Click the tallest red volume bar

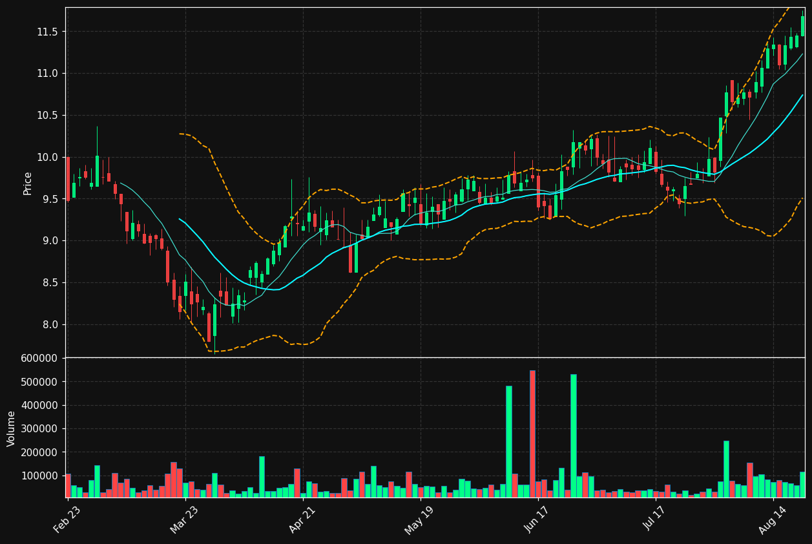point(532,434)
